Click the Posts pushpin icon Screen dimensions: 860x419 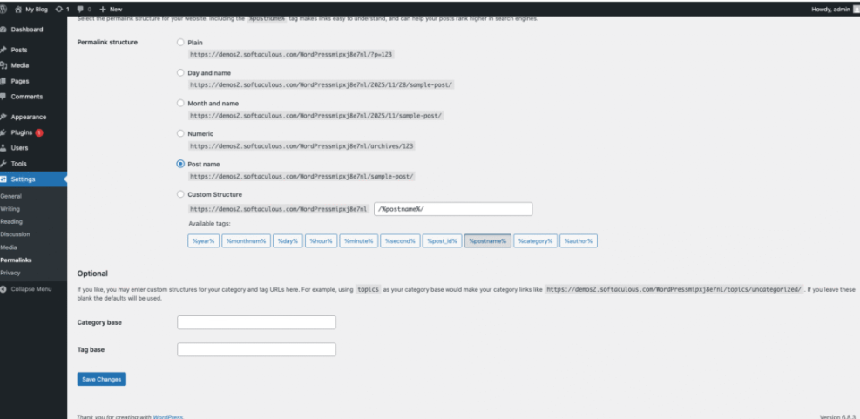point(3,50)
